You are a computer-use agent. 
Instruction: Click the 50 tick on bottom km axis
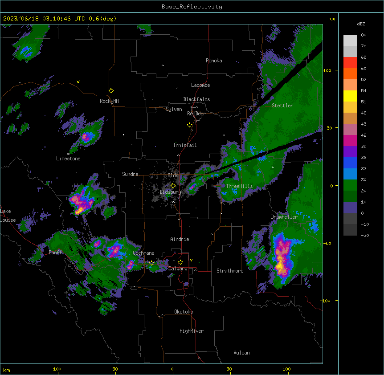[229, 369]
